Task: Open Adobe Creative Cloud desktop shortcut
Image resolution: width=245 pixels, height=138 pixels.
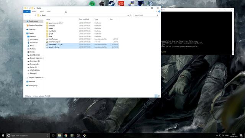Action: [x=121, y=3]
